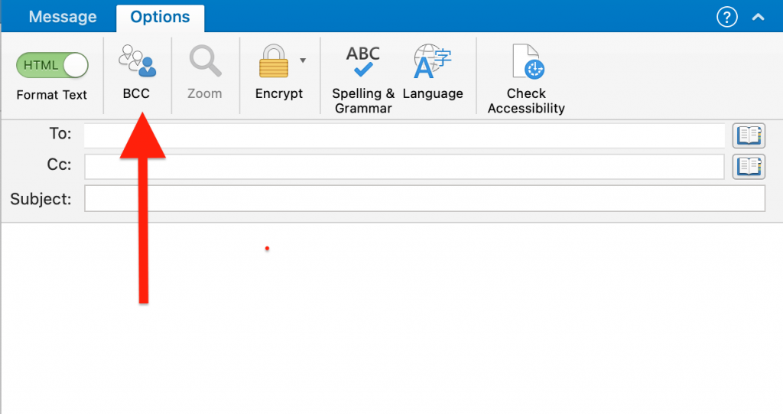
Task: Click into the Cc recipient field
Action: point(404,166)
